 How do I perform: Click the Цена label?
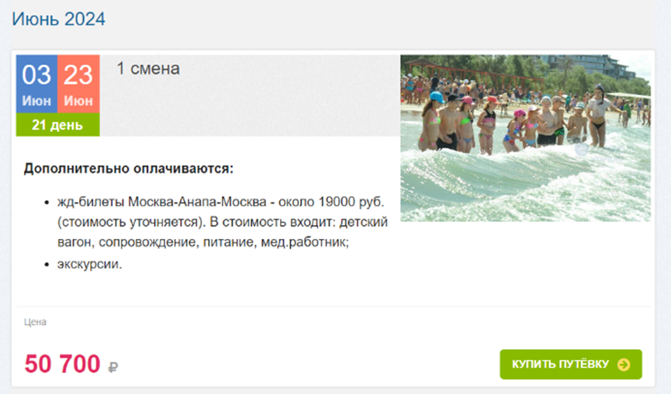click(35, 322)
